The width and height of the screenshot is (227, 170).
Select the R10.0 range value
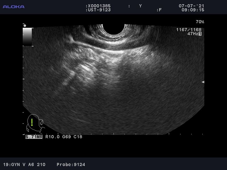point(52,137)
